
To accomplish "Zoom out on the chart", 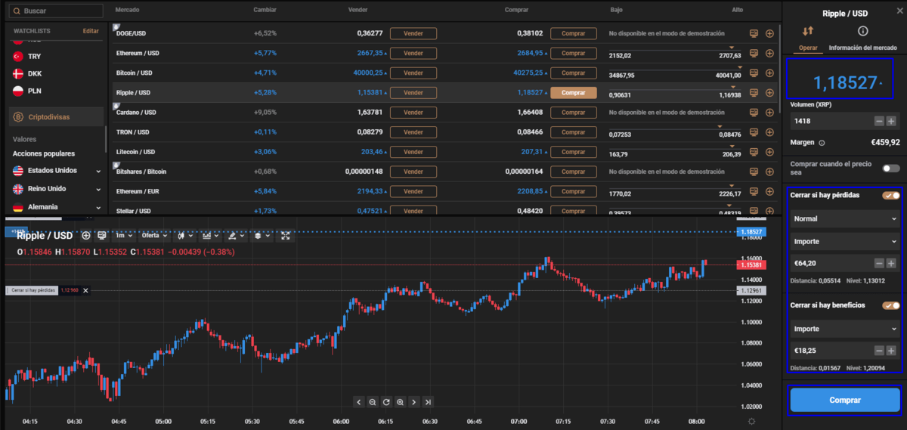I will click(x=373, y=402).
